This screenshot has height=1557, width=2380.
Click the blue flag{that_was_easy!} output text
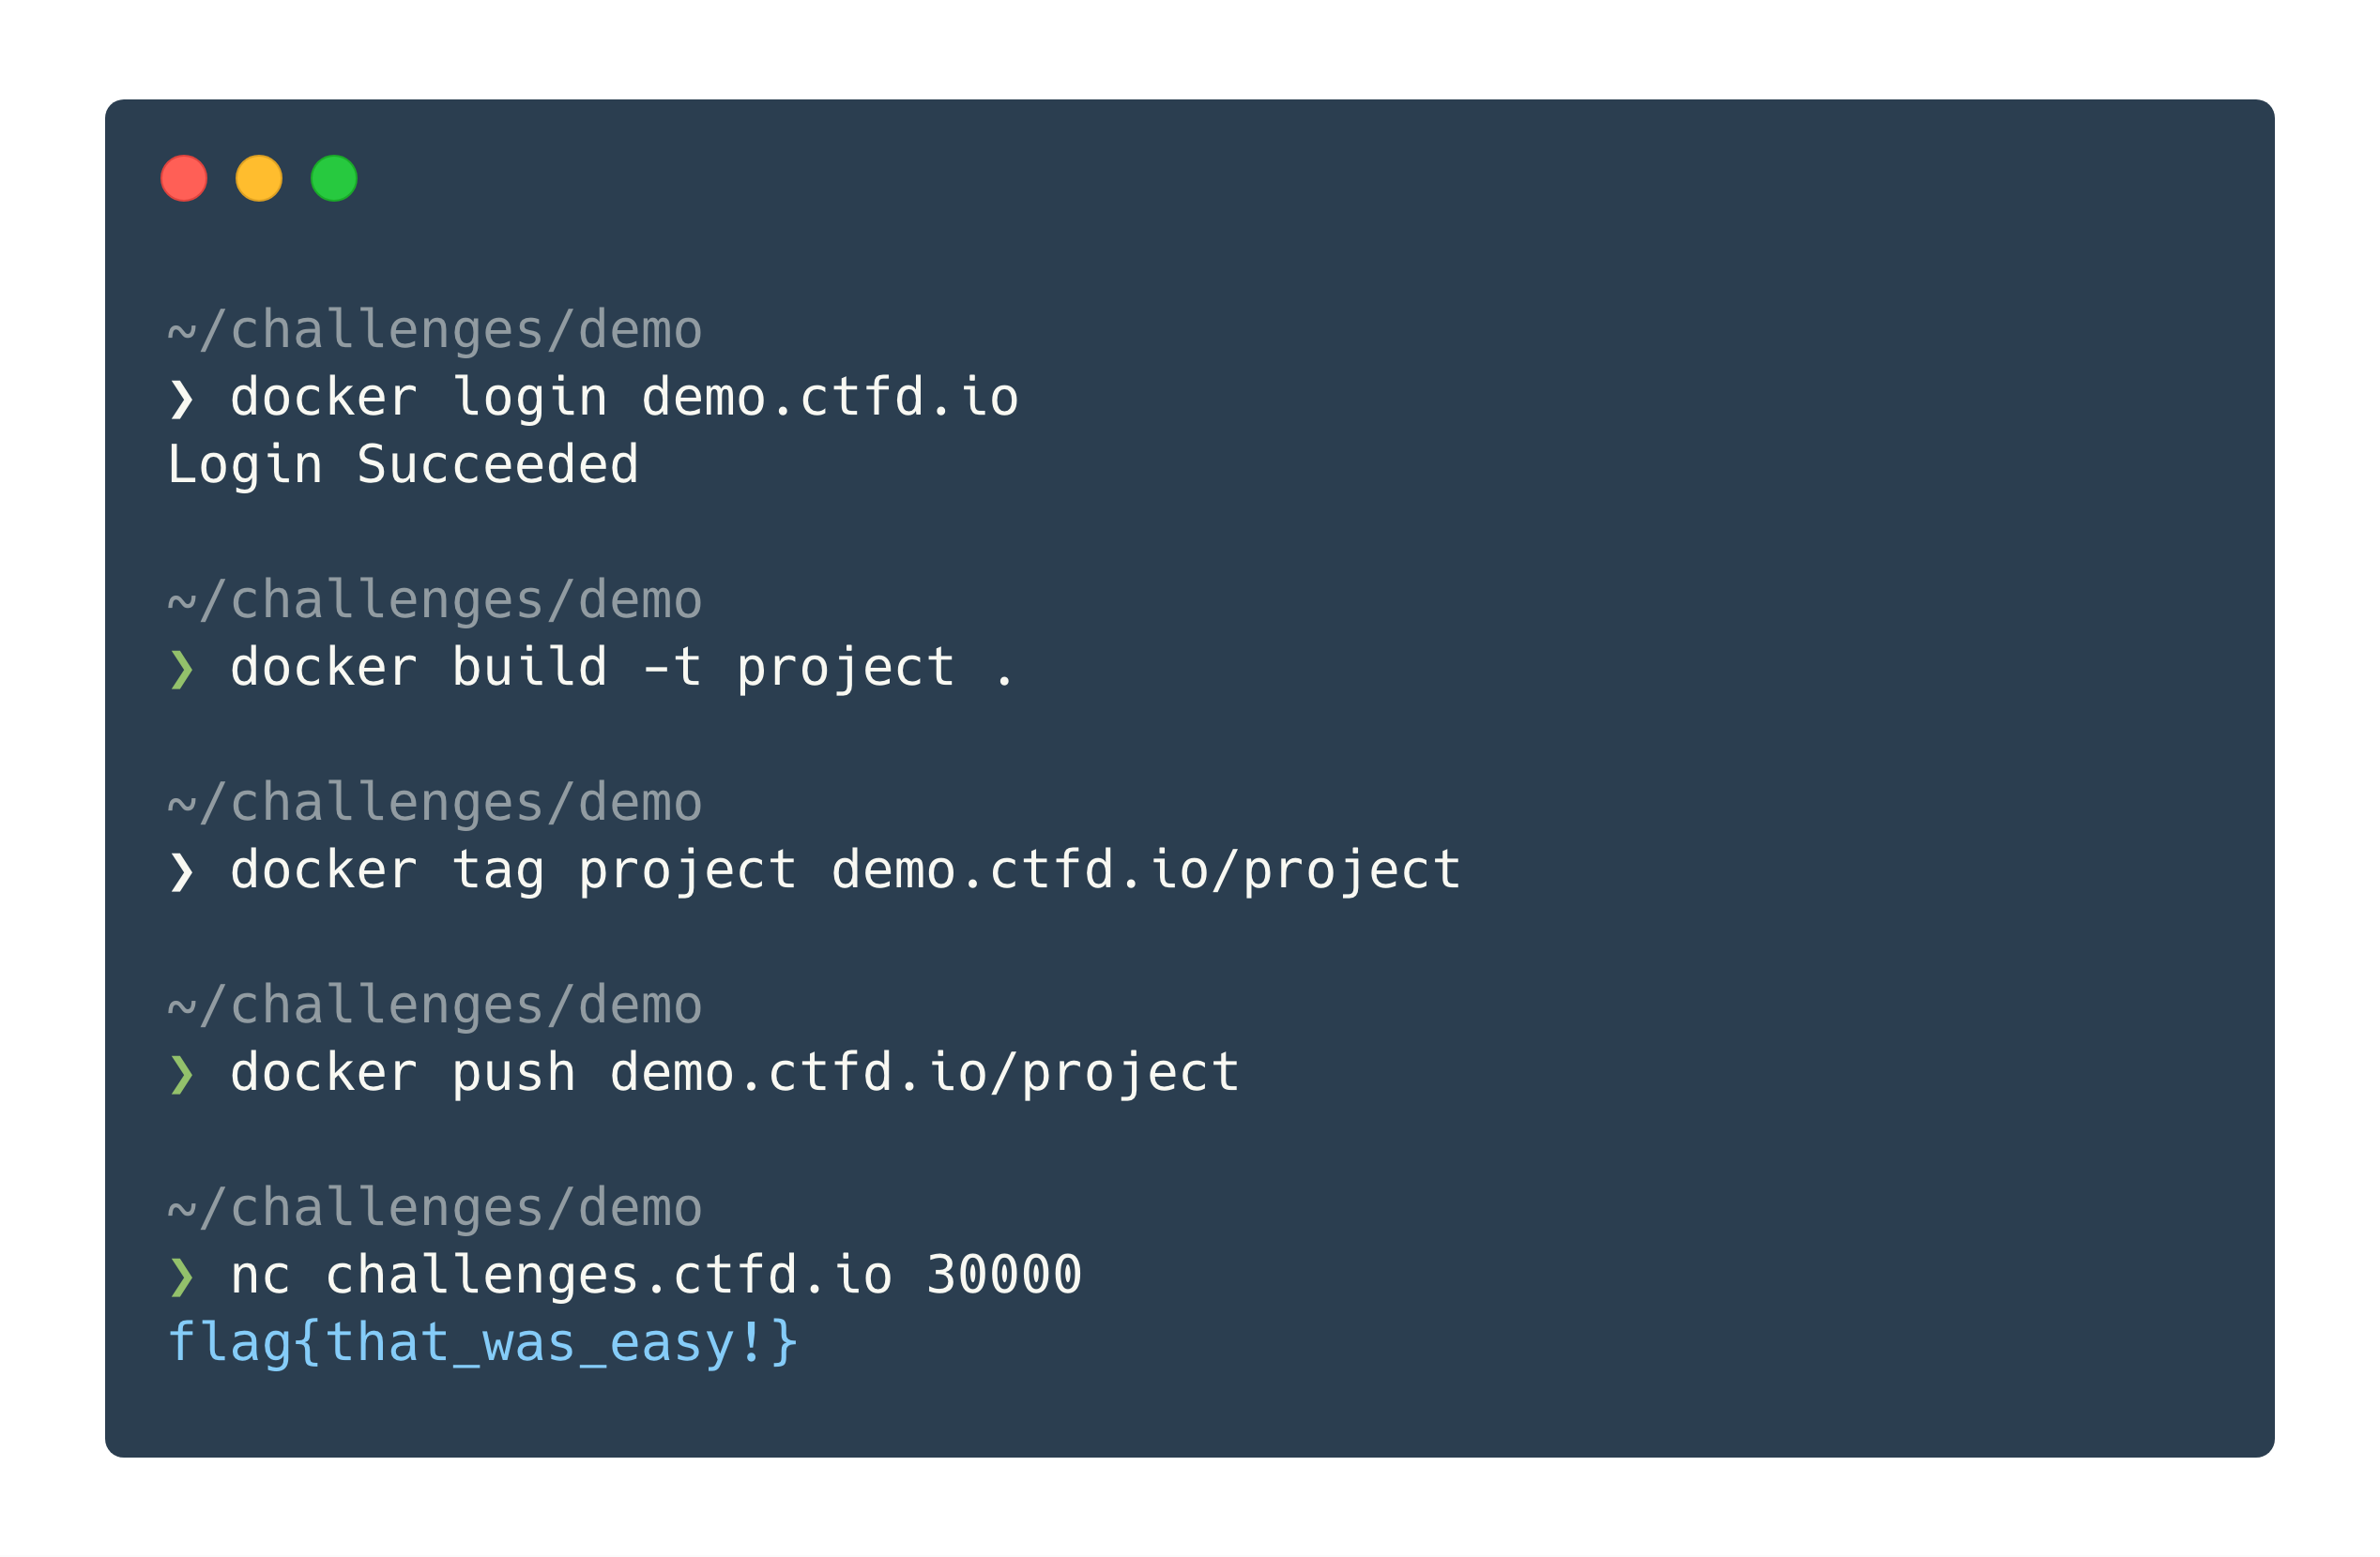click(482, 1342)
